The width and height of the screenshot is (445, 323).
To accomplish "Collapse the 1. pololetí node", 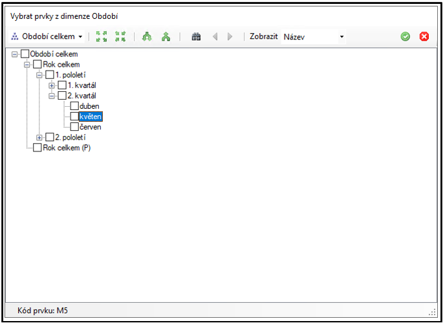I will (39, 75).
